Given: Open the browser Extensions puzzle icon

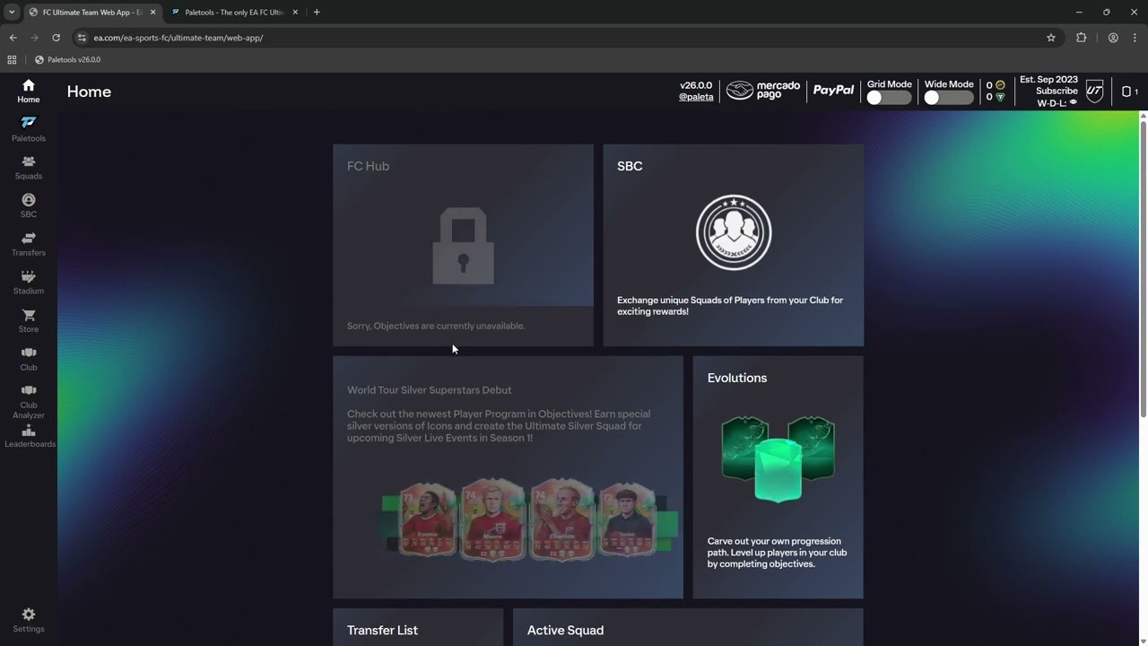Looking at the screenshot, I should tap(1081, 38).
